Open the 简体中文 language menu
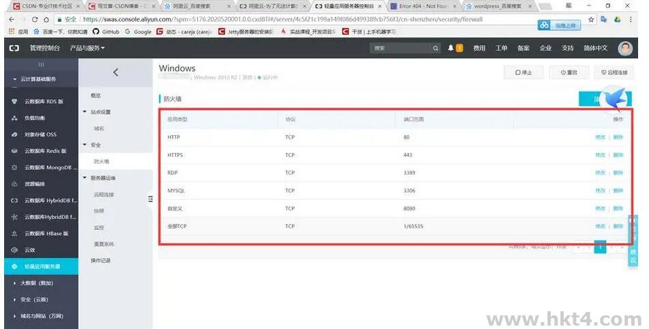 tap(595, 48)
